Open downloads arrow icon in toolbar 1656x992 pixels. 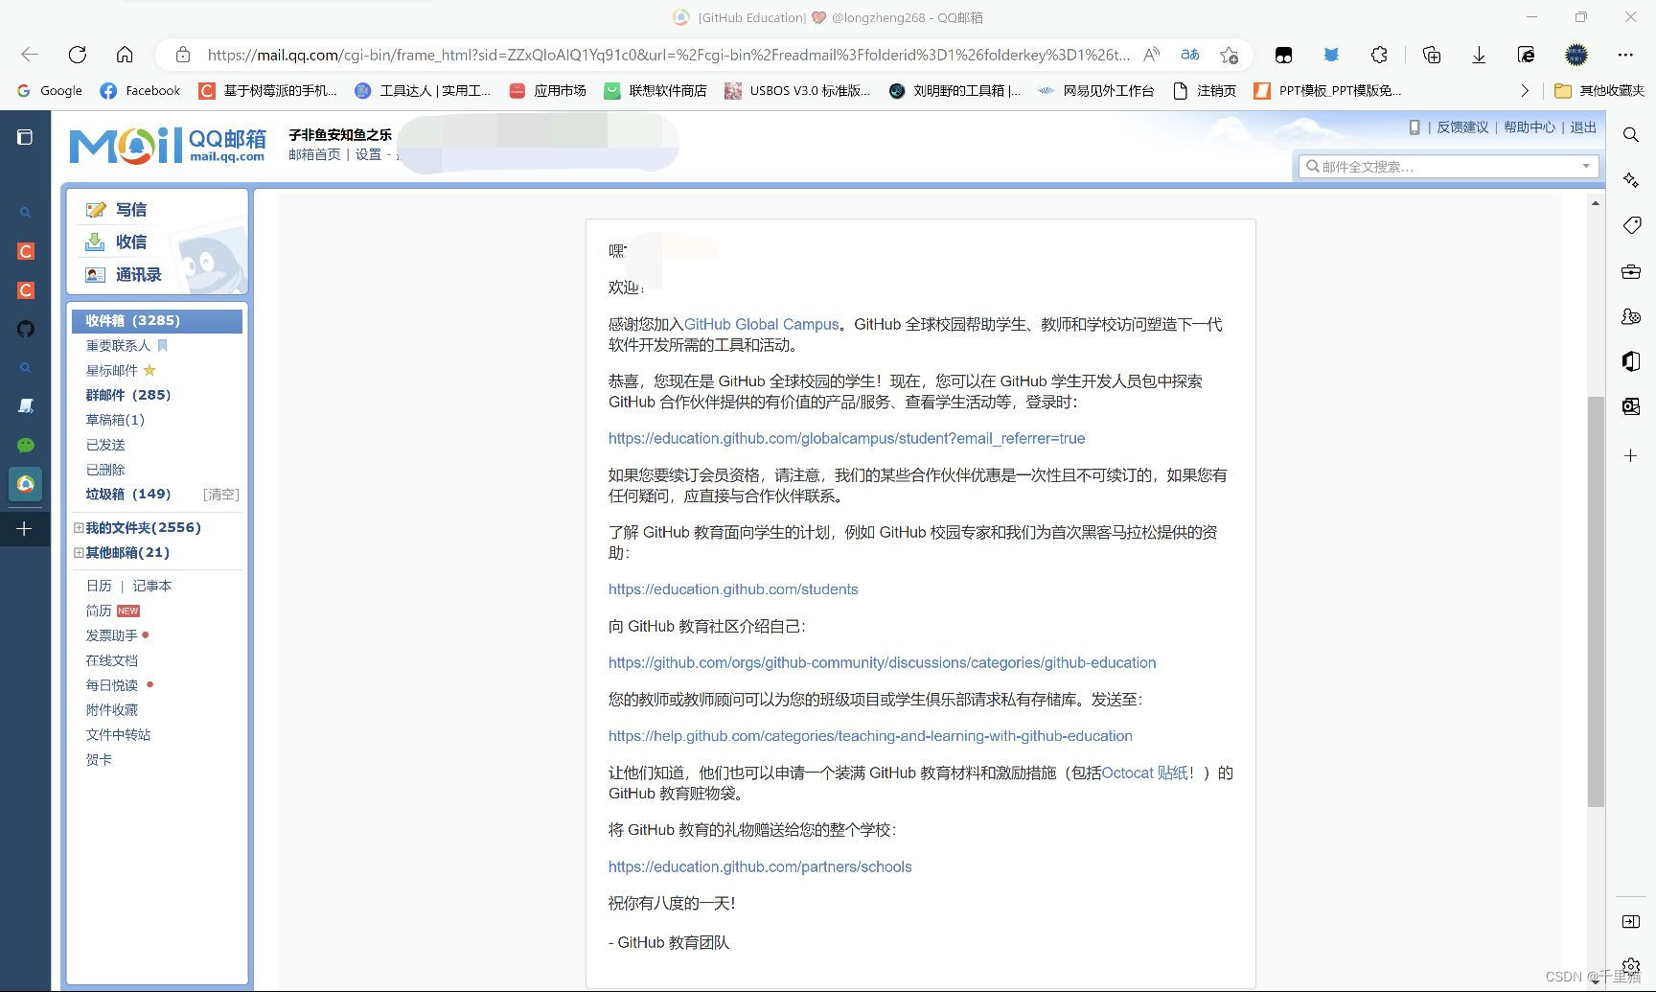point(1479,55)
